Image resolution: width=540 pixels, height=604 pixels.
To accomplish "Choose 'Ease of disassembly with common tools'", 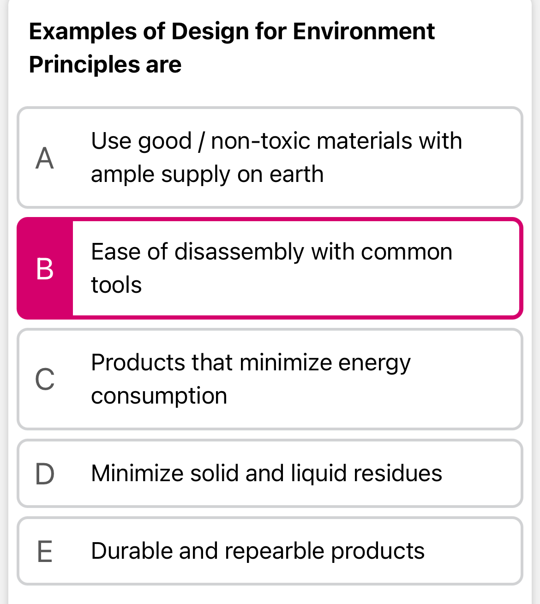I will 271,268.
